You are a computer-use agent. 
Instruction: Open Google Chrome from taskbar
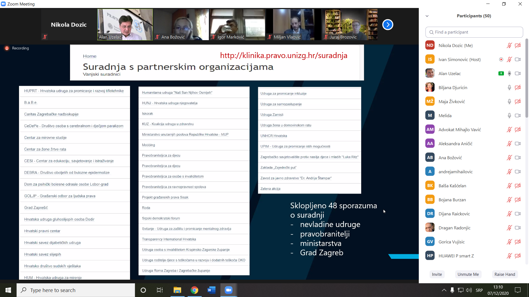pos(195,290)
